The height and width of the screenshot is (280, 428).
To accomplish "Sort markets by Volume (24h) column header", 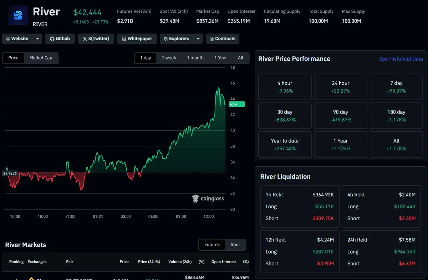I will click(x=180, y=262).
